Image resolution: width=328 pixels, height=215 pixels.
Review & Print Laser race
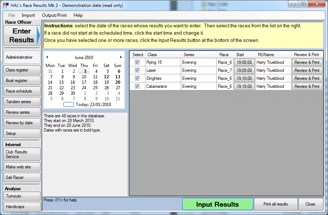tap(307, 70)
